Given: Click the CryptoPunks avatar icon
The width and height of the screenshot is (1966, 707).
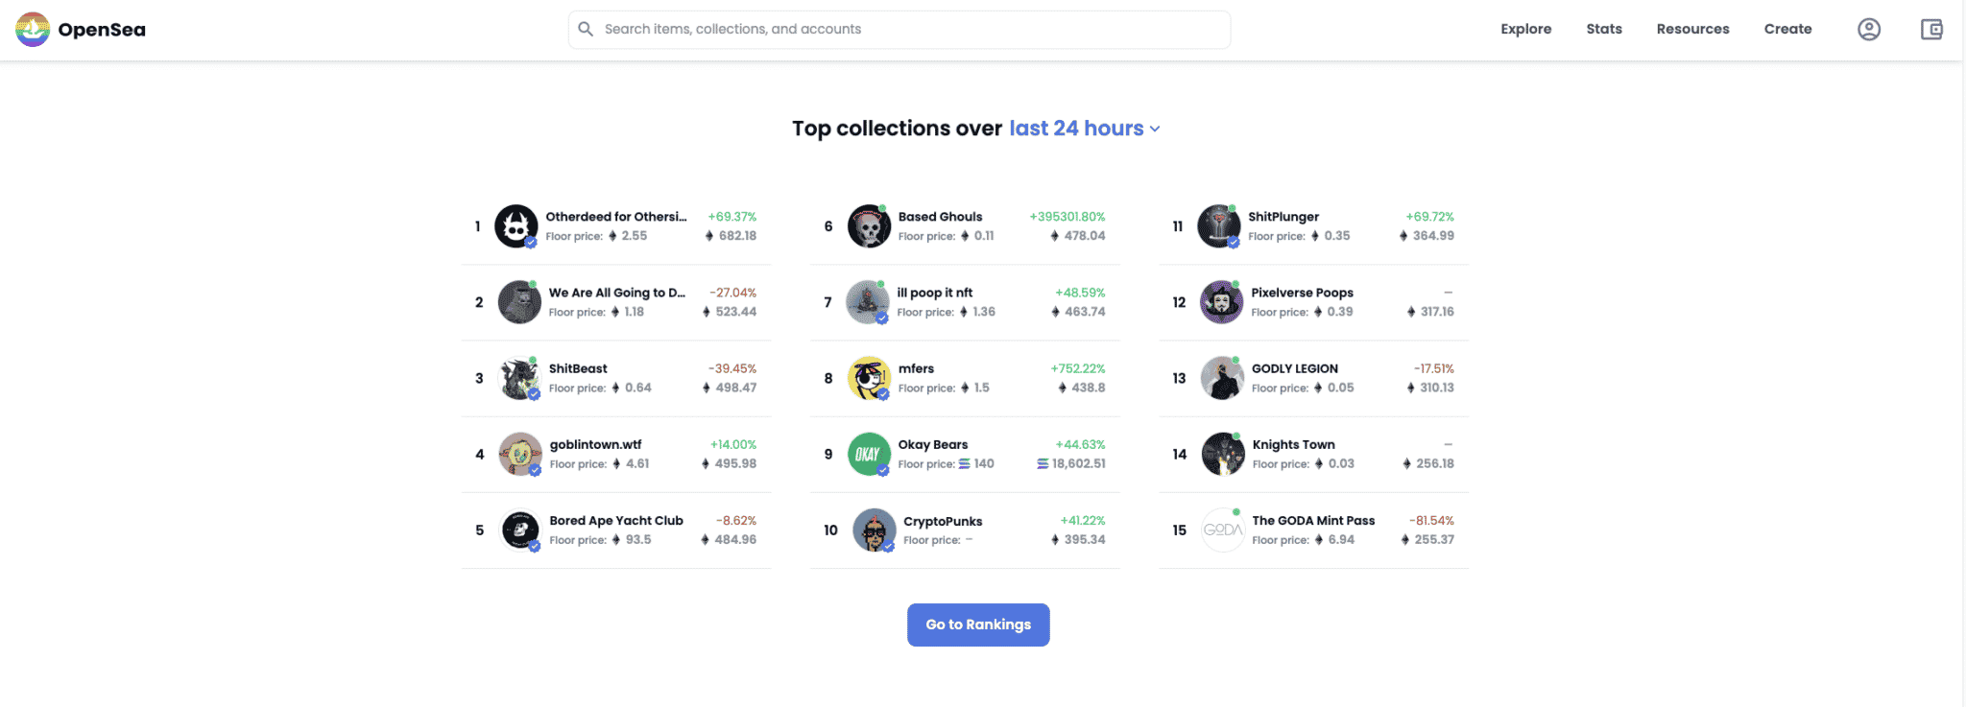Looking at the screenshot, I should [874, 530].
